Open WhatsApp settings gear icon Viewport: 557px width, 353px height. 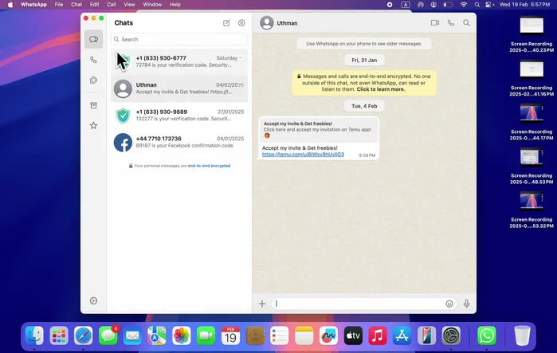point(94,301)
